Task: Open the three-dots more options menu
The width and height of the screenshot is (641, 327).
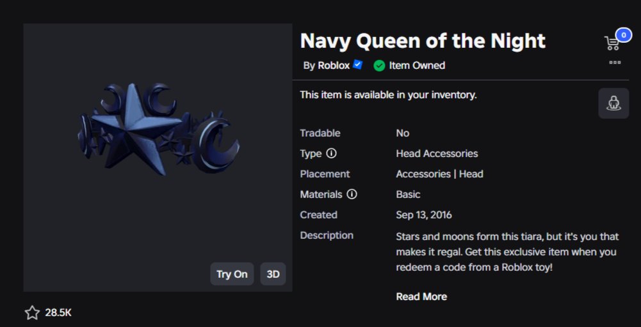Action: click(615, 63)
